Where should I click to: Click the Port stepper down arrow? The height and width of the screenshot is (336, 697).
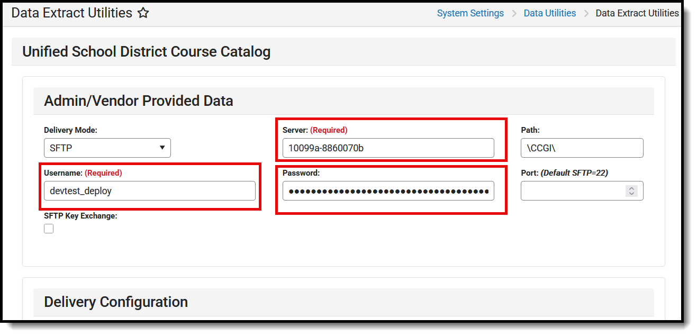(632, 193)
